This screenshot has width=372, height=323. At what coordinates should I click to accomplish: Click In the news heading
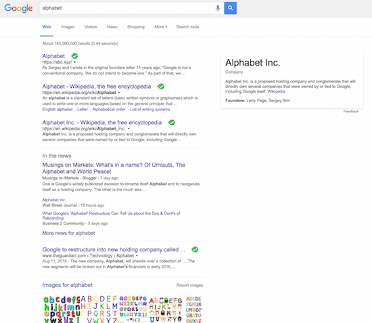(57, 156)
